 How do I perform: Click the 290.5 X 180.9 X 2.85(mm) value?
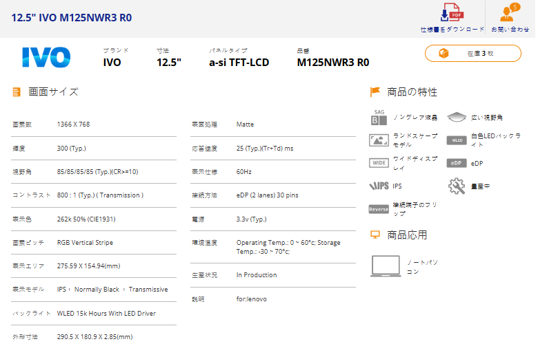(x=94, y=337)
